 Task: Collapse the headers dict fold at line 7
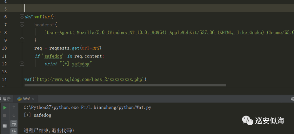point(22,25)
